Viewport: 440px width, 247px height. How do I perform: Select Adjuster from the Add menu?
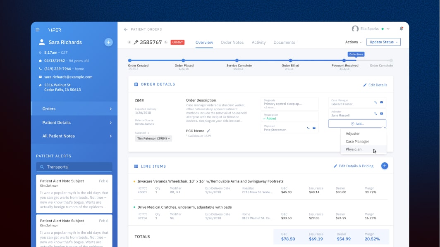click(363, 133)
